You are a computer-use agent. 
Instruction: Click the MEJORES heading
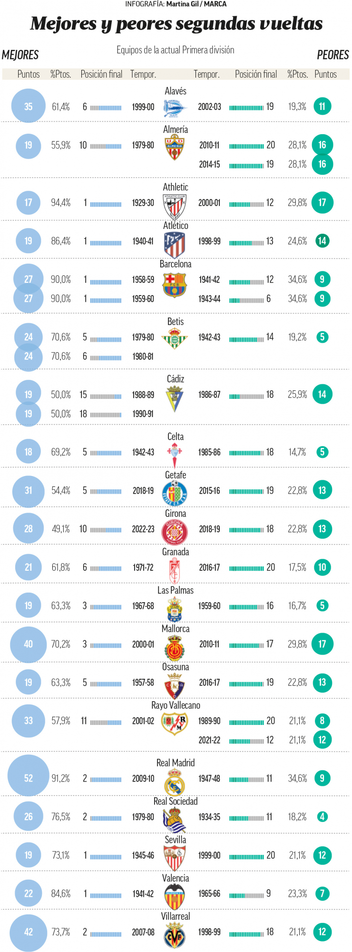click(20, 55)
